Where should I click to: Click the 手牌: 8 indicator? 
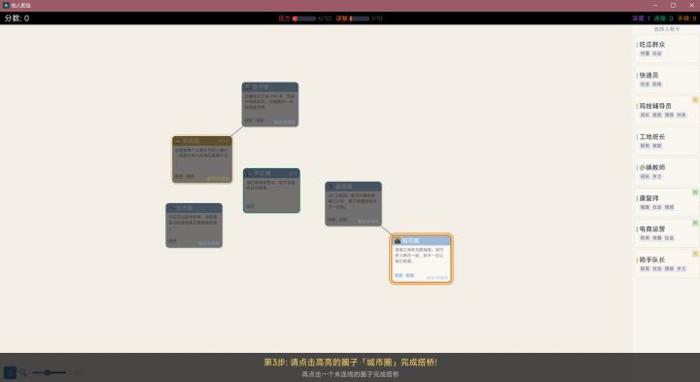coord(686,18)
